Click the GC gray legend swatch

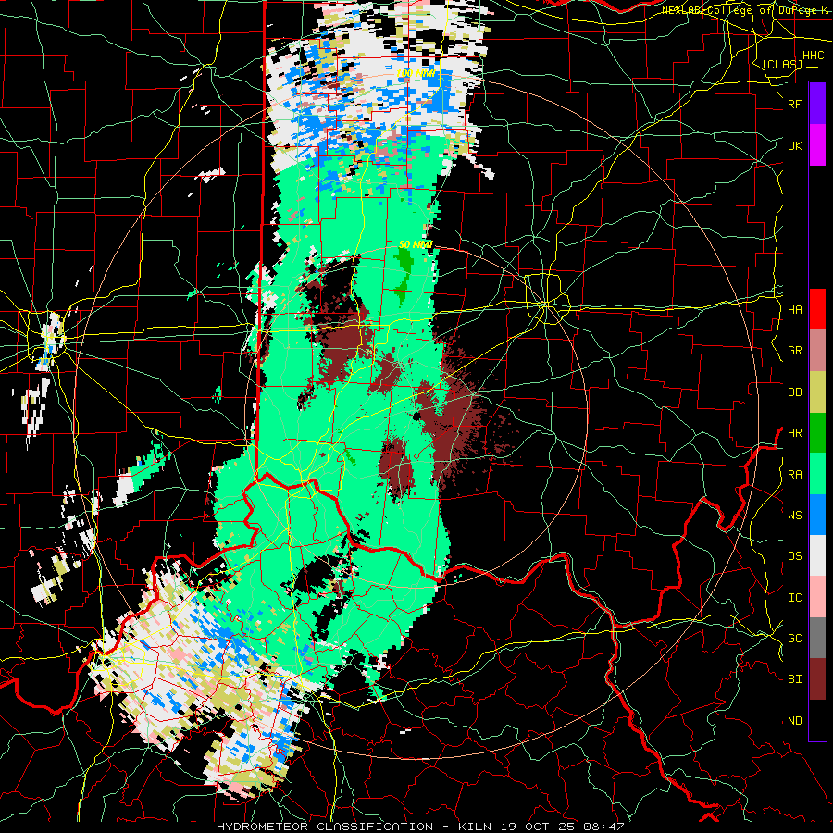tap(817, 638)
